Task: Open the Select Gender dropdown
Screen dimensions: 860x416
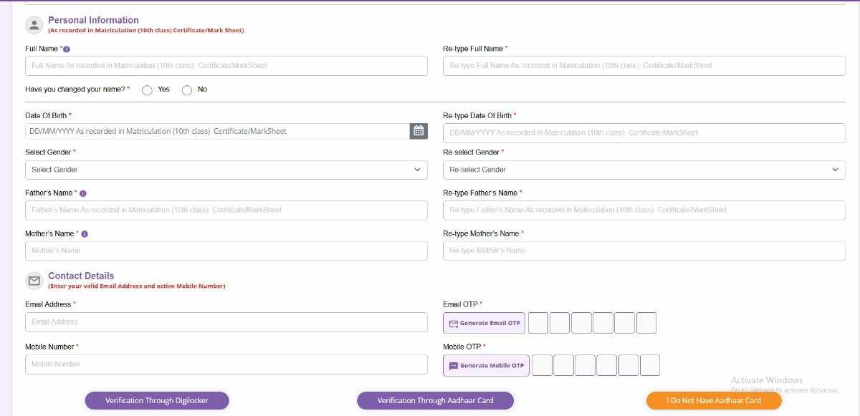Action: 226,170
